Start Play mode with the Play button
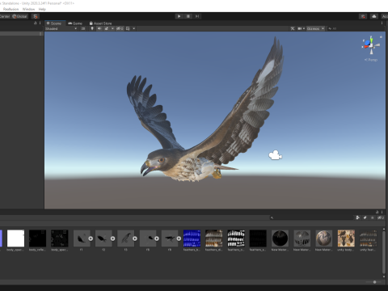Screen dimensions: 388x291 pyautogui.click(x=179, y=16)
